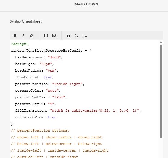Screen dimensions: 168x158
Task: Insert an h2 heading
Action: [54, 36]
